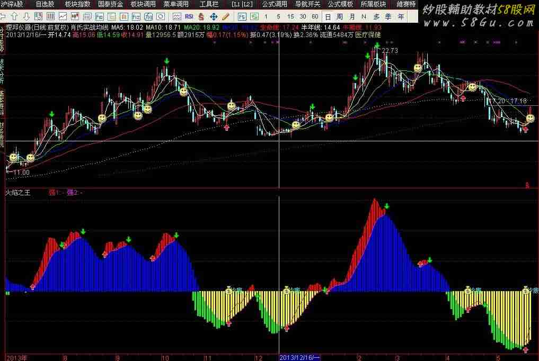Click the 医疗保健 sector label
This screenshot has width=539, height=361.
[x=368, y=34]
